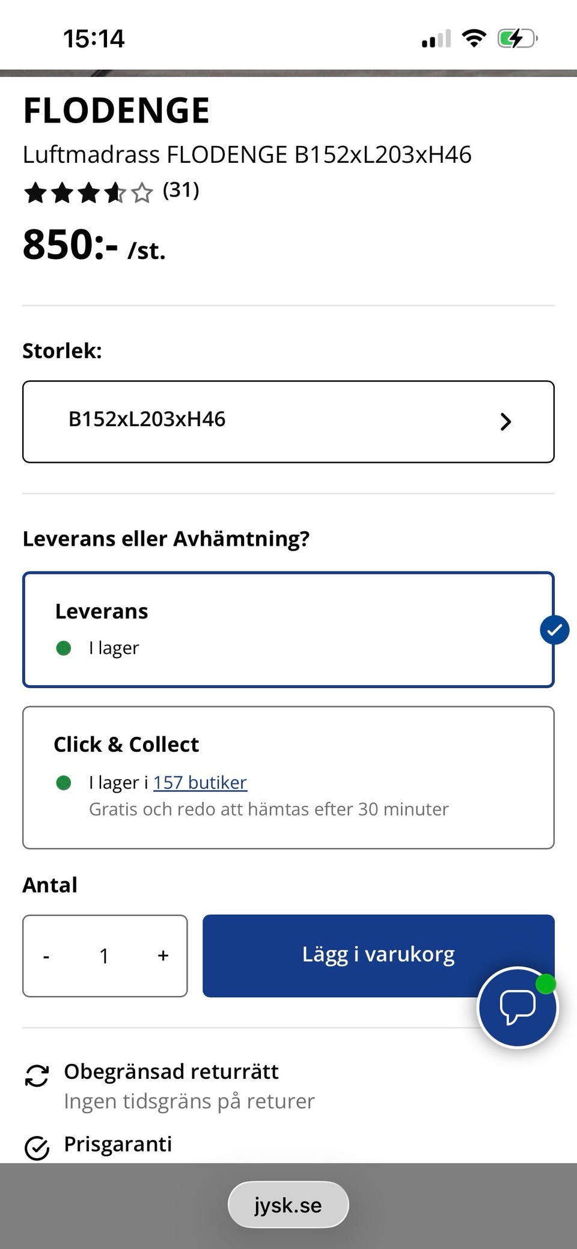Tap the blue selected checkmark badge
The width and height of the screenshot is (577, 1249).
coord(554,630)
